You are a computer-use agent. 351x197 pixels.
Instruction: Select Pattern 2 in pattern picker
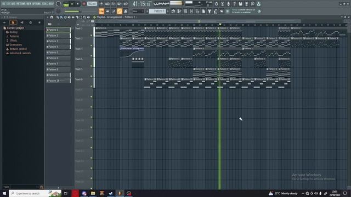[59, 36]
